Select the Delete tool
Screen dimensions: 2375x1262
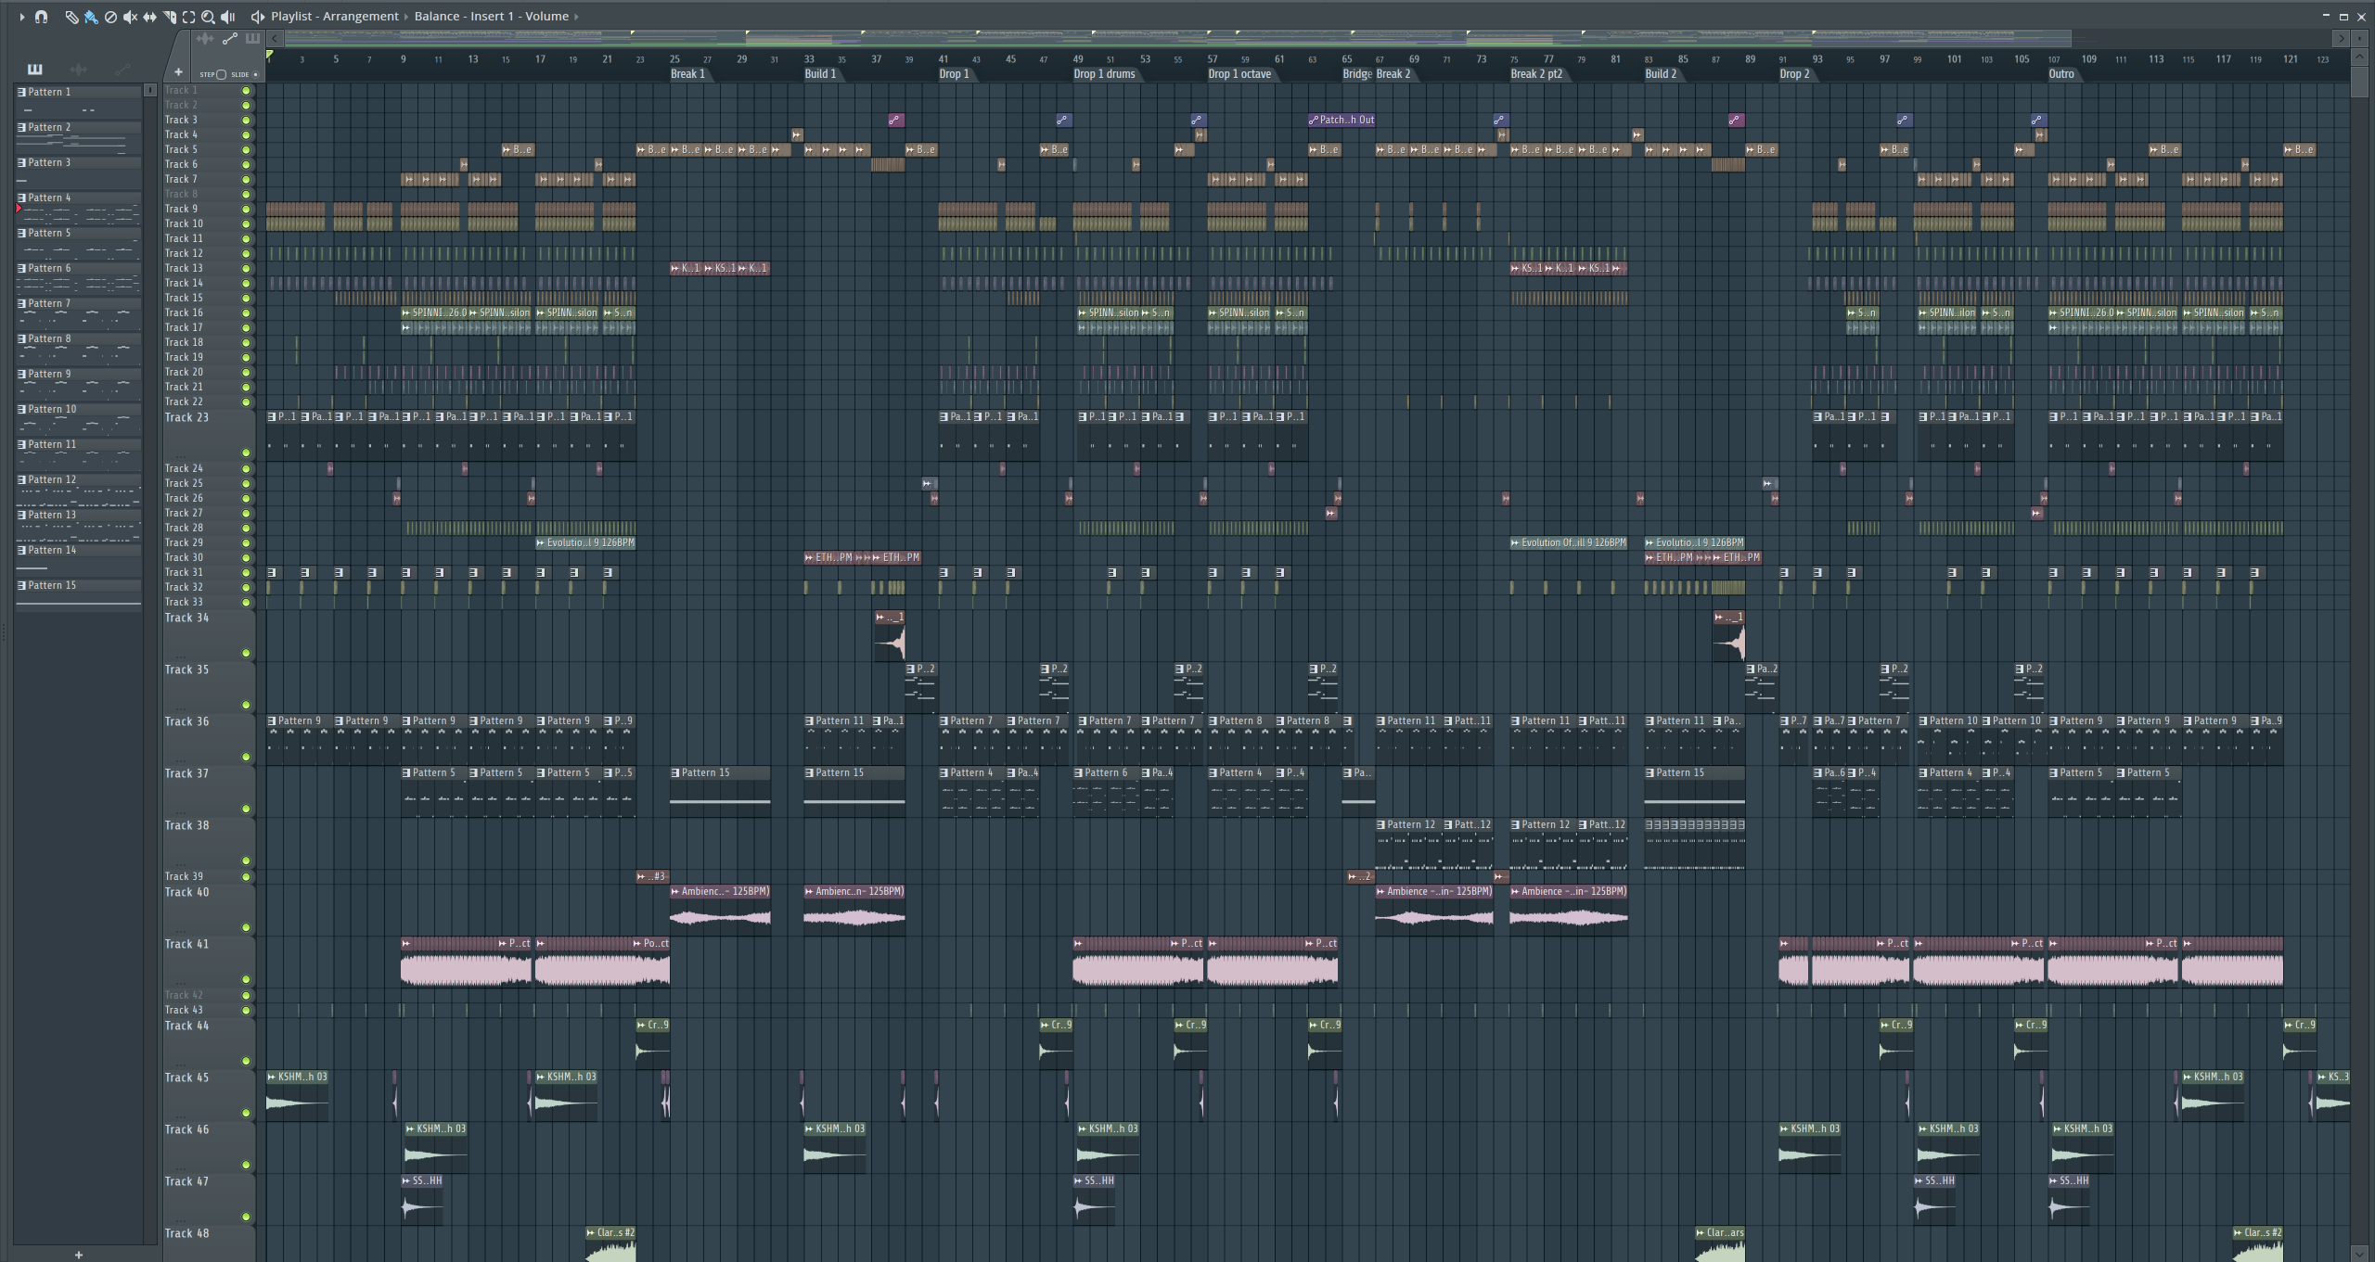110,17
